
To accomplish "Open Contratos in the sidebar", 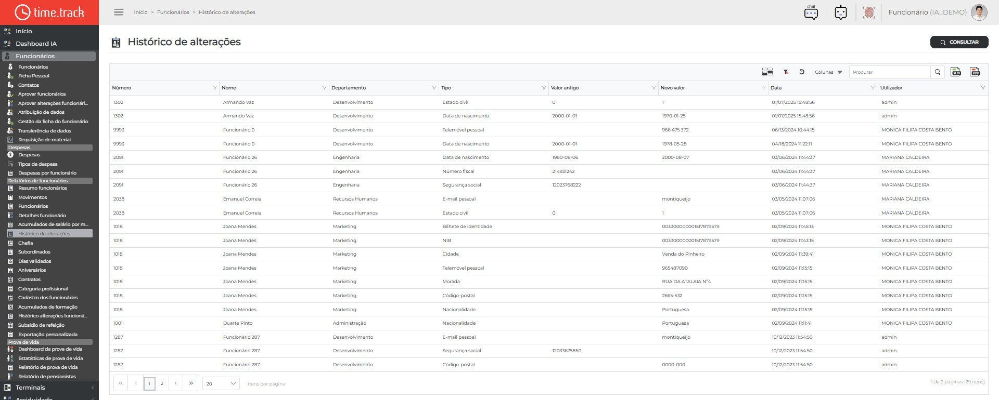I will pyautogui.click(x=29, y=279).
